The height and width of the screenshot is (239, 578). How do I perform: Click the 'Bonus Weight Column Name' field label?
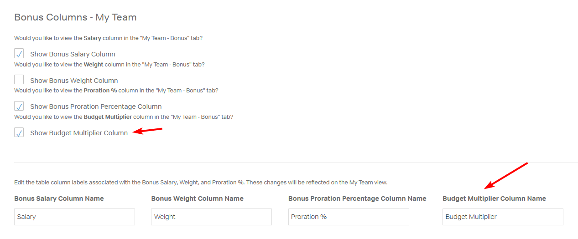coord(197,198)
